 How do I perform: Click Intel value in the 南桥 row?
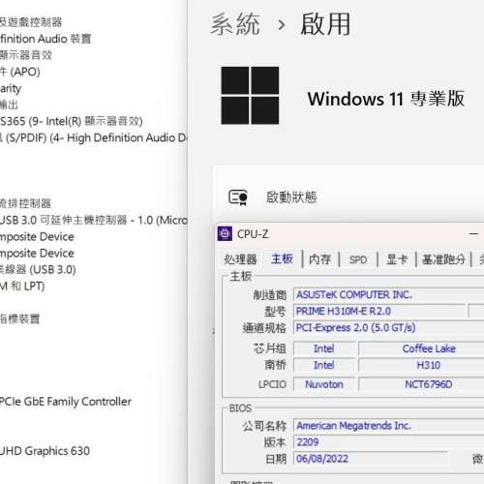(324, 365)
